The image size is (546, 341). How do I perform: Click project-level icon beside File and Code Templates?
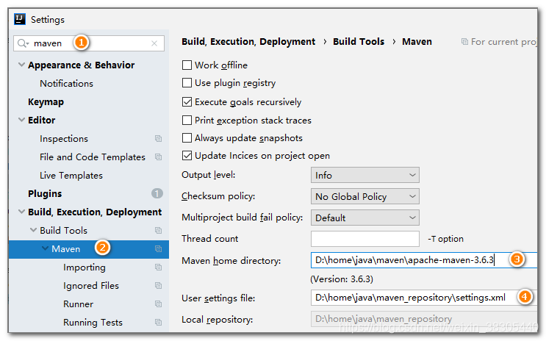click(159, 157)
